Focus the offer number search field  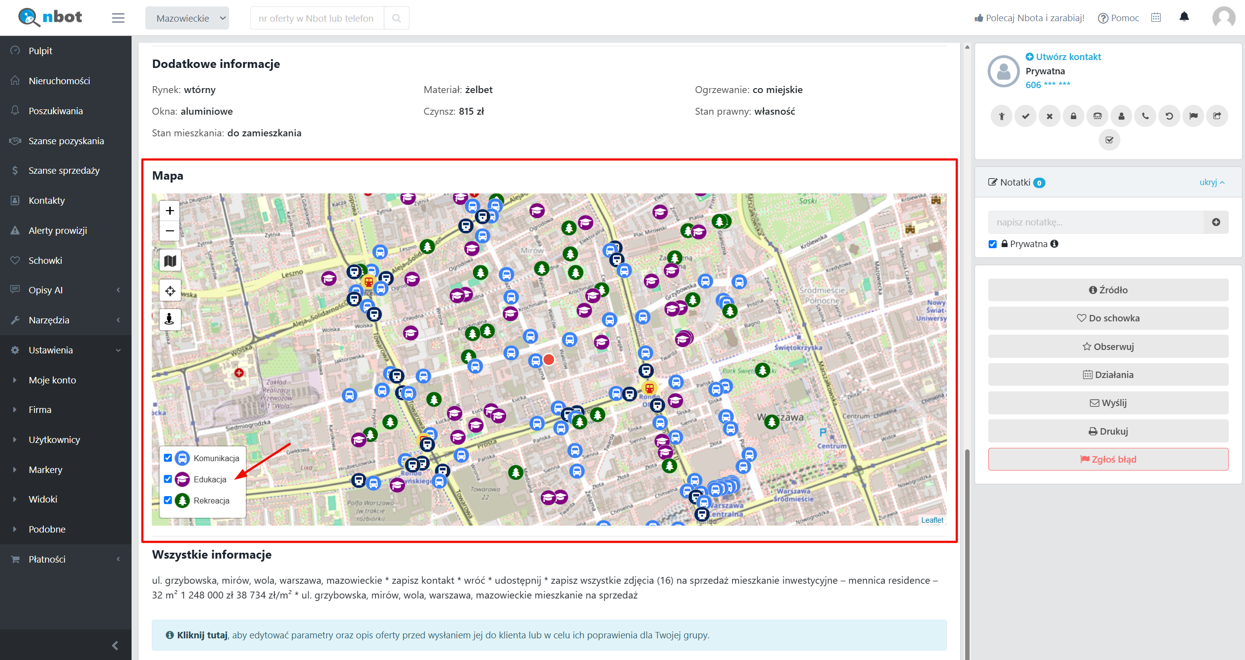tap(317, 18)
